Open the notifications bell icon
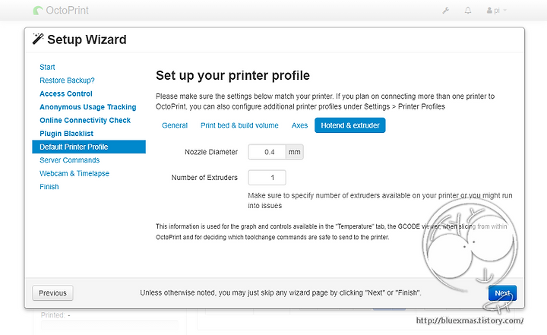This screenshot has height=335, width=547. tap(468, 11)
